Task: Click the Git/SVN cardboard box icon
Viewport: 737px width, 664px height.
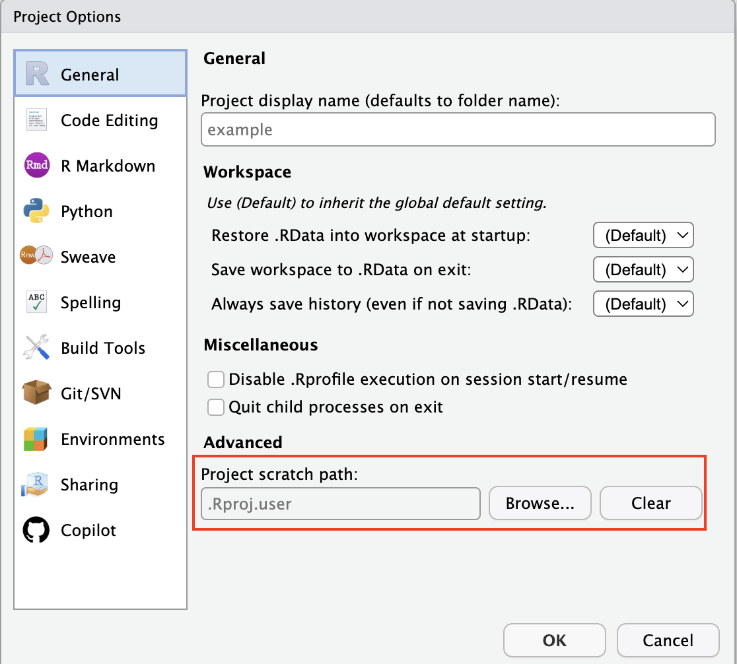Action: tap(37, 392)
